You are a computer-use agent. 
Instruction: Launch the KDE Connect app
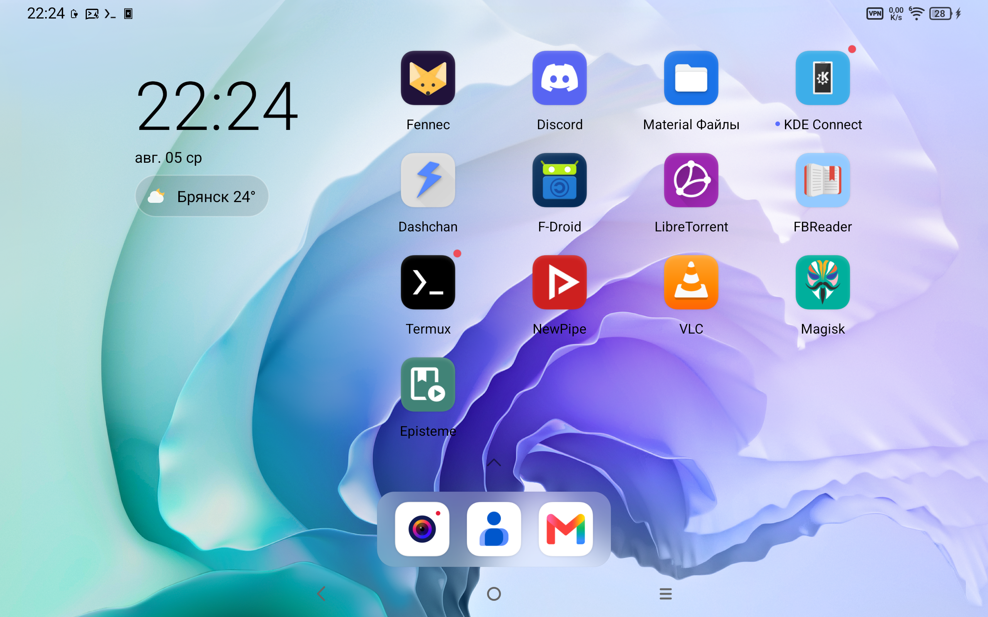coord(823,78)
